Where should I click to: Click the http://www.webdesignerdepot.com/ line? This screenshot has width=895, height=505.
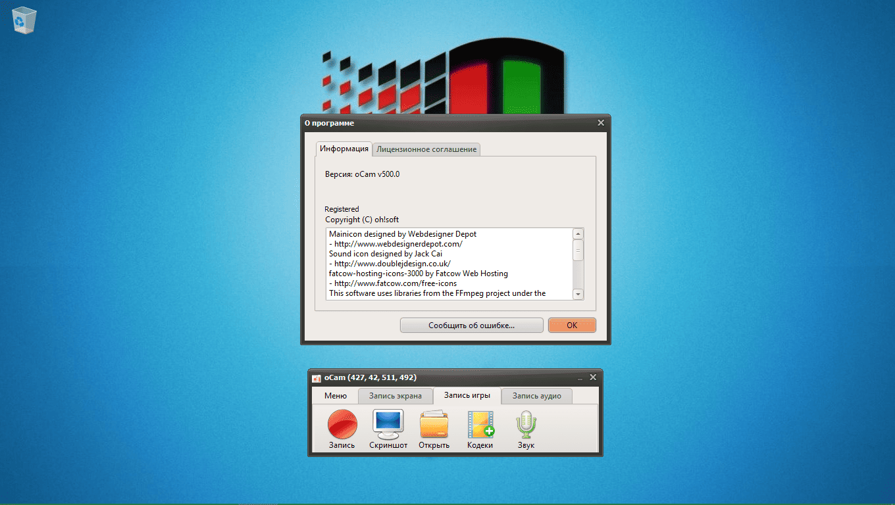[x=396, y=244]
